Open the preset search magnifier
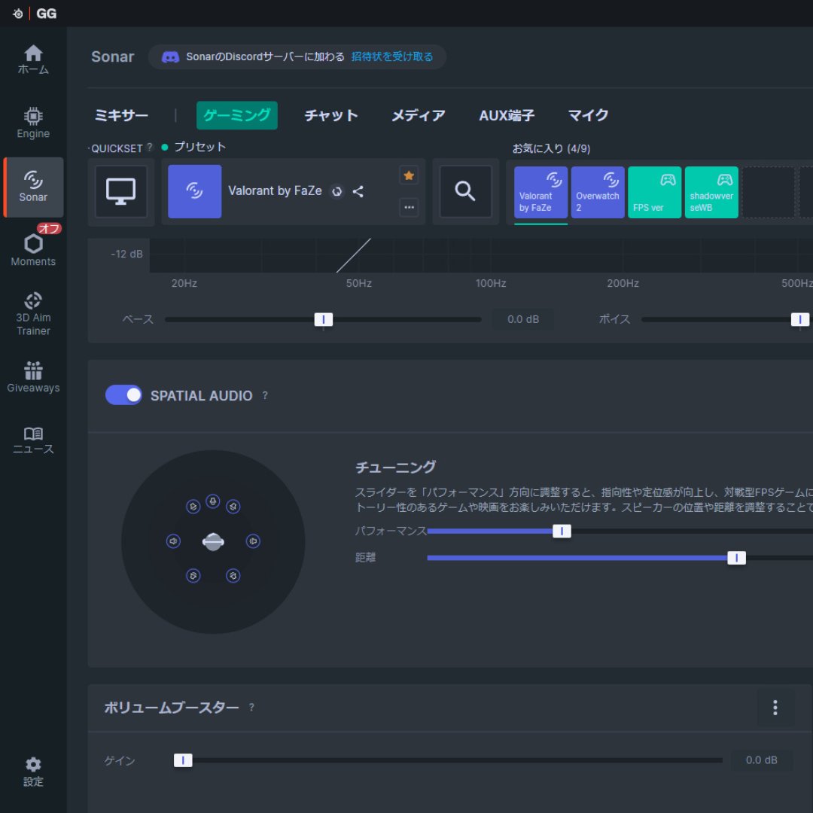813x813 pixels. tap(465, 191)
